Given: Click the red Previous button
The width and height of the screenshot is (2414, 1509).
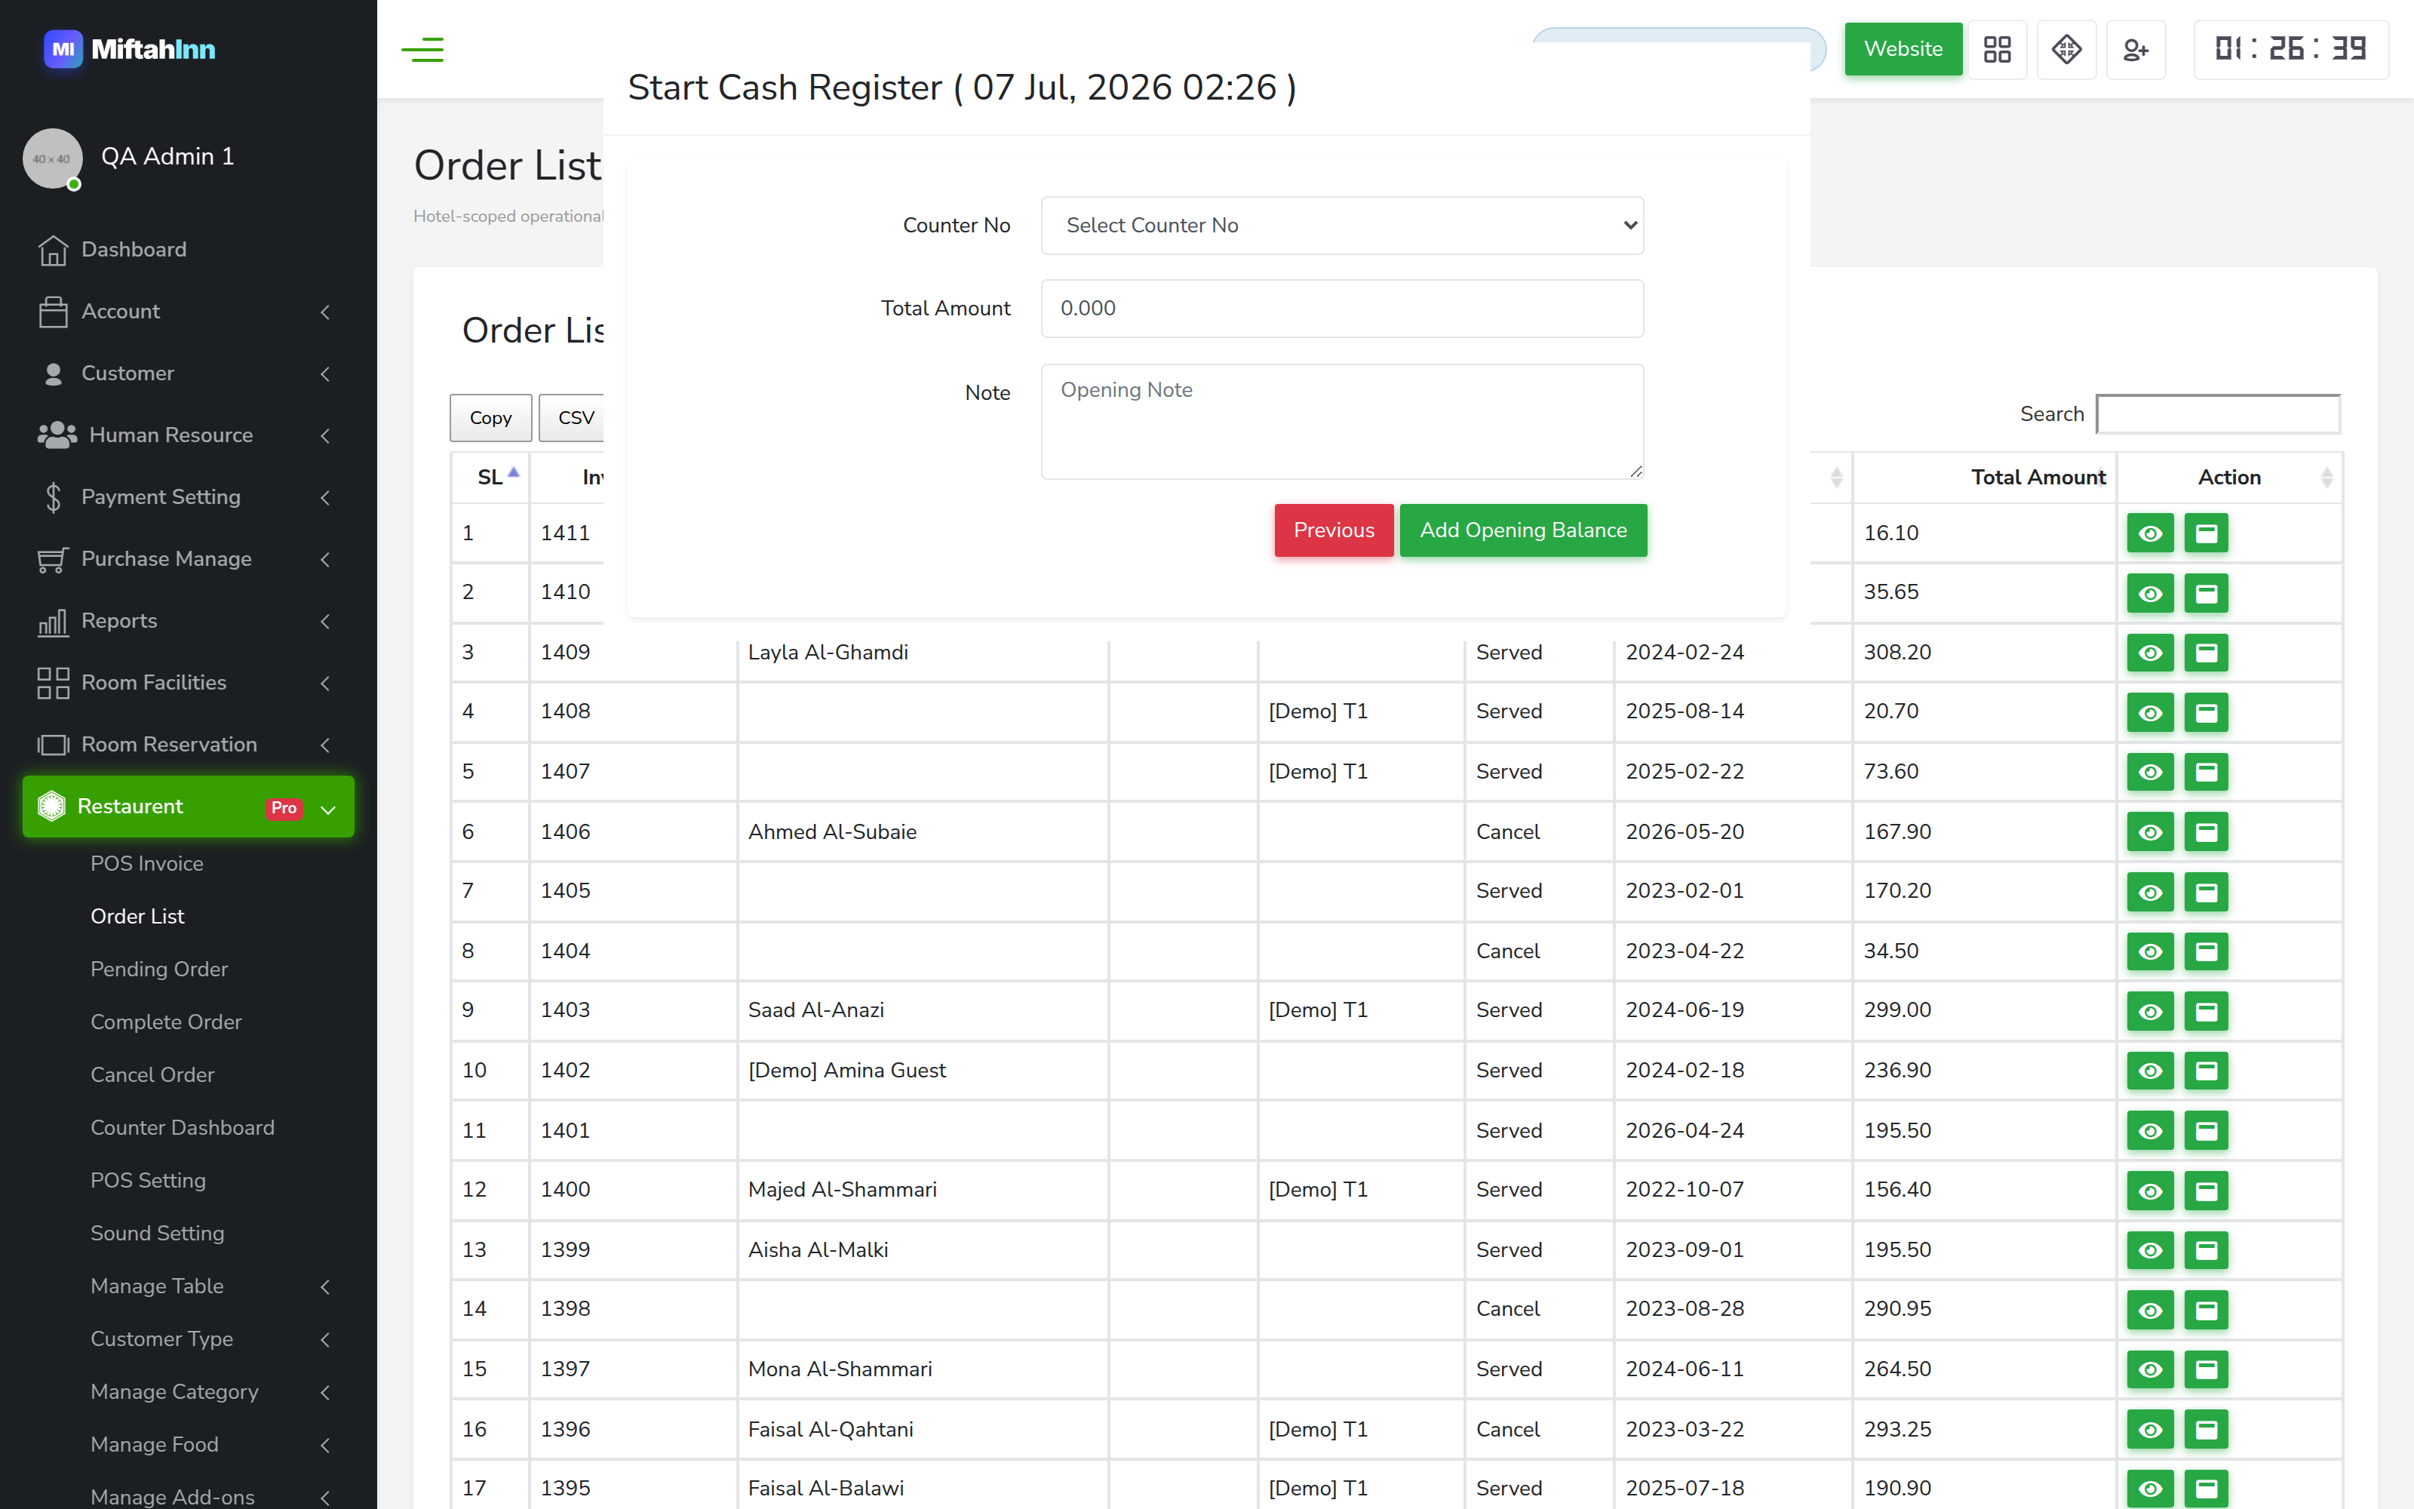Looking at the screenshot, I should [1334, 530].
